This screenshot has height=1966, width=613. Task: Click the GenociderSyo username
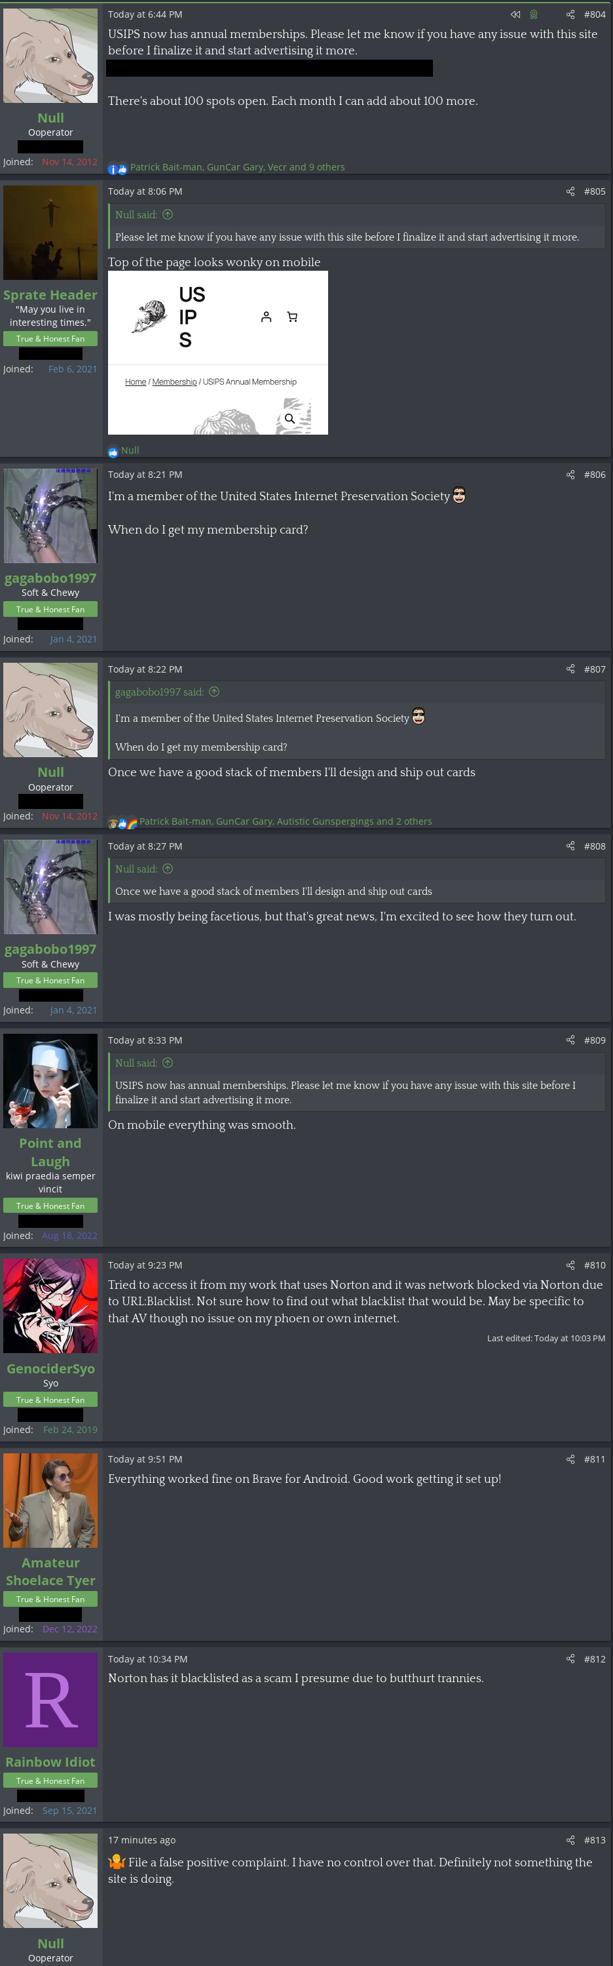pyautogui.click(x=50, y=1368)
